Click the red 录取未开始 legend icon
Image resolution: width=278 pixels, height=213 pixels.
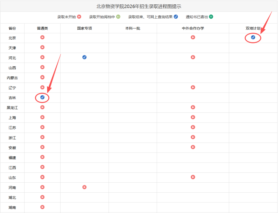79,17
